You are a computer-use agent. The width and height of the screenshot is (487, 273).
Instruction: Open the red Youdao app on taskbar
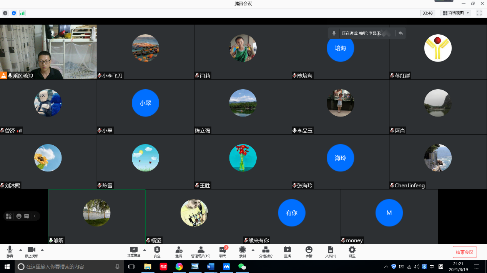(x=163, y=266)
